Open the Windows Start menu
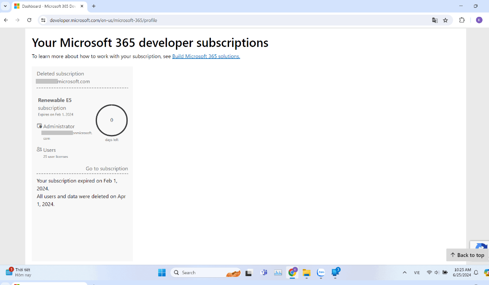 (162, 272)
